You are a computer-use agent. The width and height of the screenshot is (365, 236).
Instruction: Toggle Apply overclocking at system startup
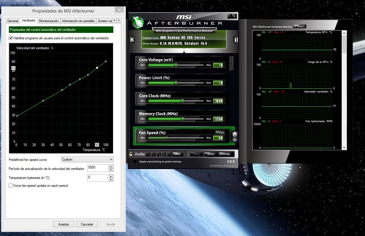point(135,162)
